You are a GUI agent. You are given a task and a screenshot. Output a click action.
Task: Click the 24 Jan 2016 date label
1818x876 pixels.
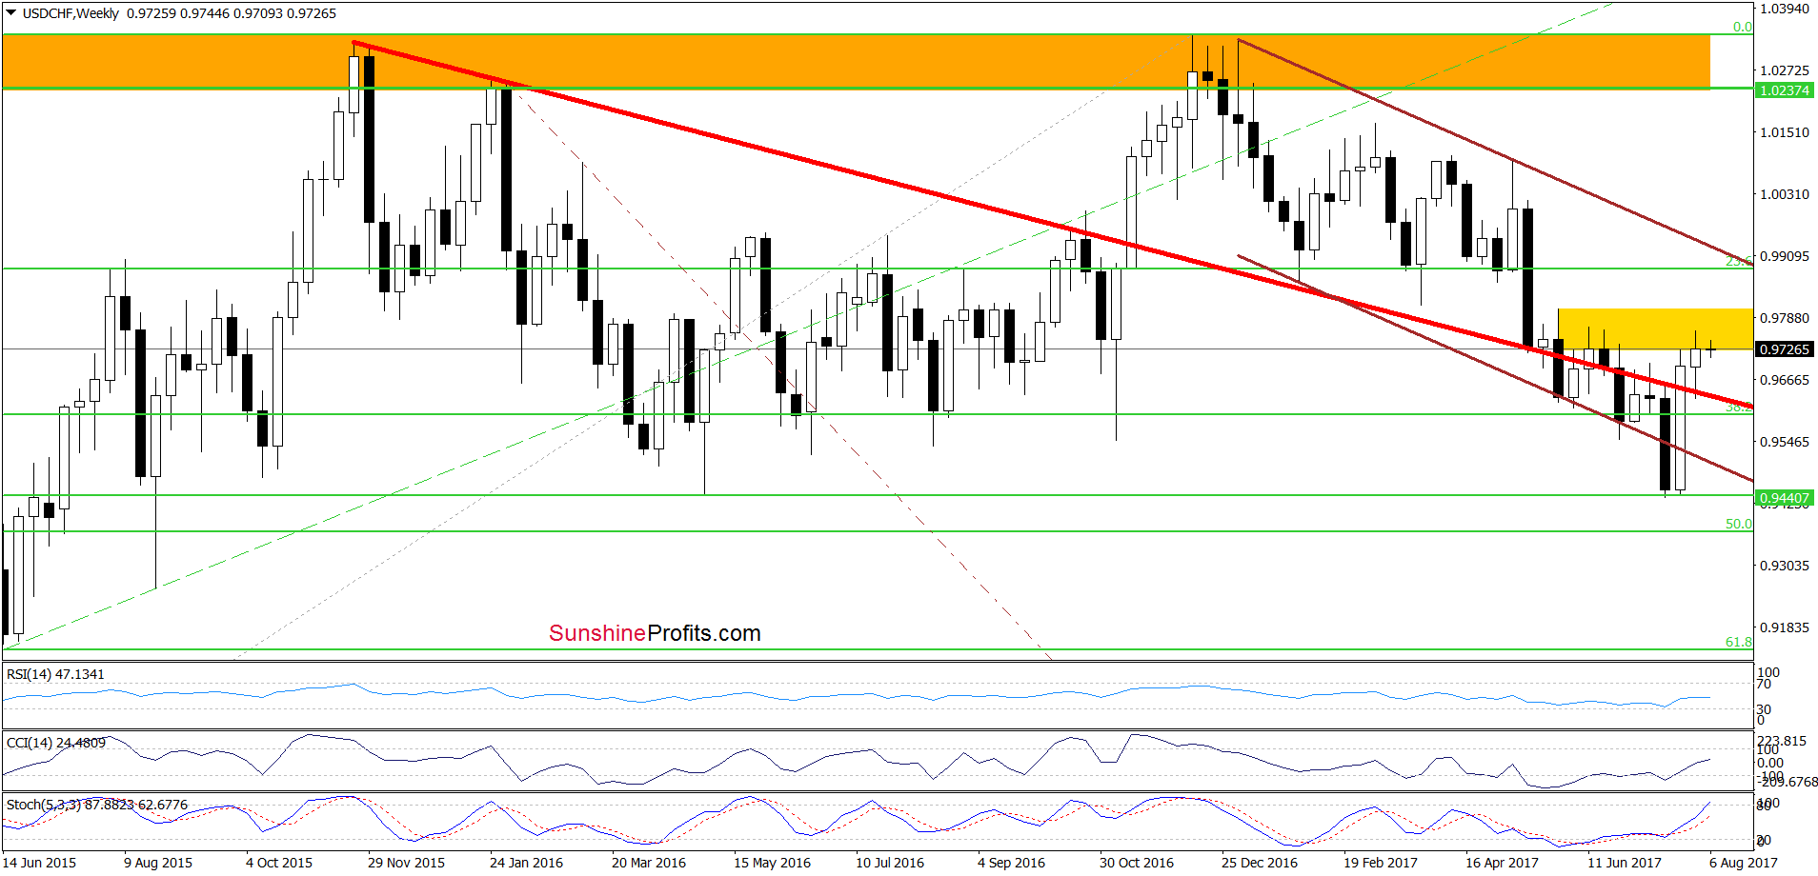coord(526,863)
